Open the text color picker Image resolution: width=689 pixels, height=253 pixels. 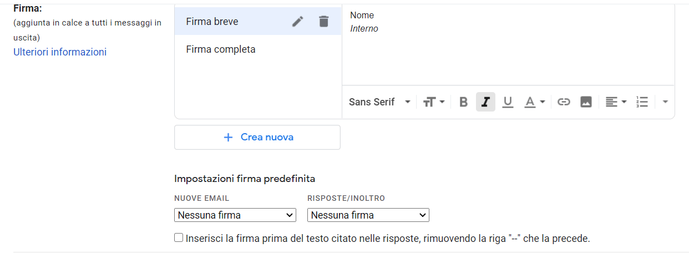click(535, 102)
